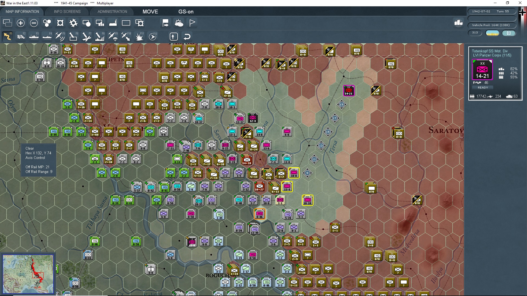Click the Vehicle Pool 164K display
527x296 pixels.
coord(492,25)
